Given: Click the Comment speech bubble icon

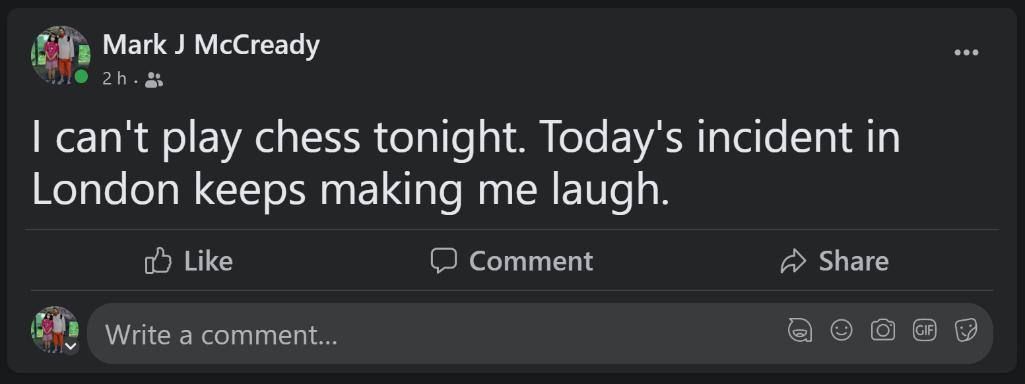Looking at the screenshot, I should click(444, 261).
